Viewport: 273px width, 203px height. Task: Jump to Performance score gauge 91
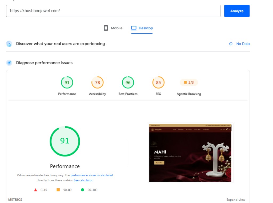point(67,83)
